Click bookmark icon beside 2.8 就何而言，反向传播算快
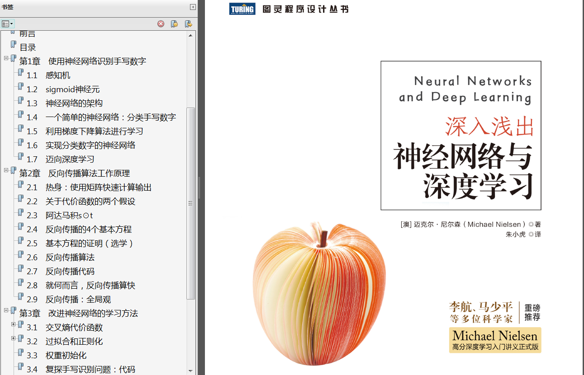The width and height of the screenshot is (584, 375). pos(21,283)
